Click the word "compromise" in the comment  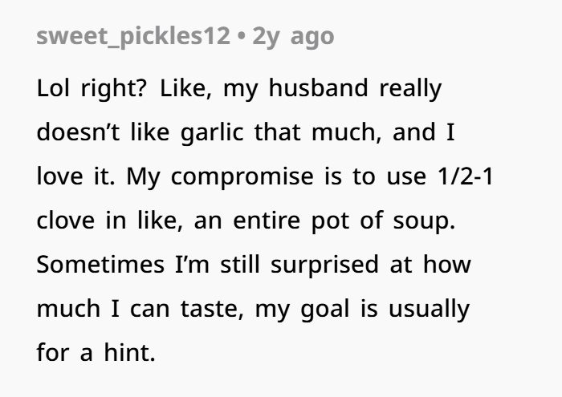click(x=229, y=176)
